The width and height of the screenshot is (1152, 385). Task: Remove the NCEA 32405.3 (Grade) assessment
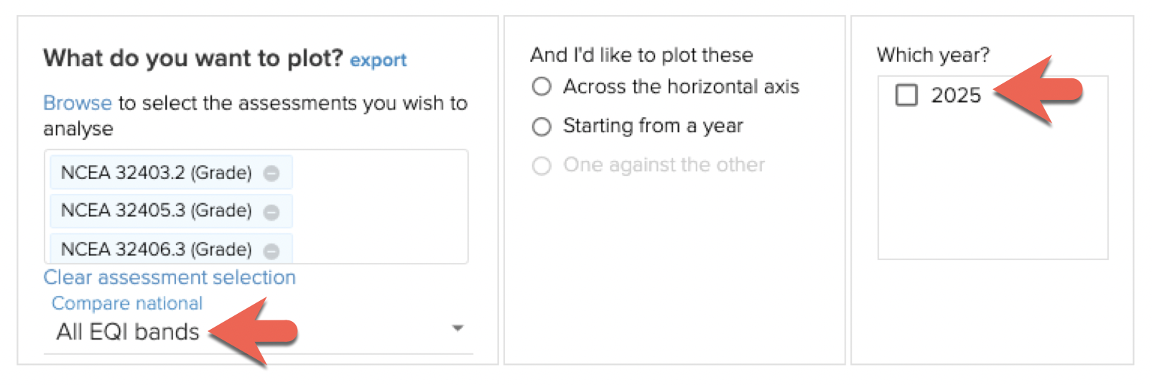[271, 212]
